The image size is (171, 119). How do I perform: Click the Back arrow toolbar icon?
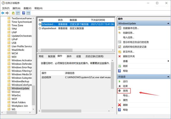(x=3, y=13)
